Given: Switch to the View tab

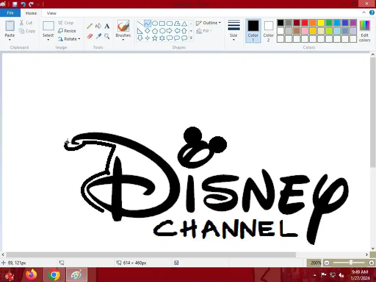Looking at the screenshot, I should (x=51, y=13).
